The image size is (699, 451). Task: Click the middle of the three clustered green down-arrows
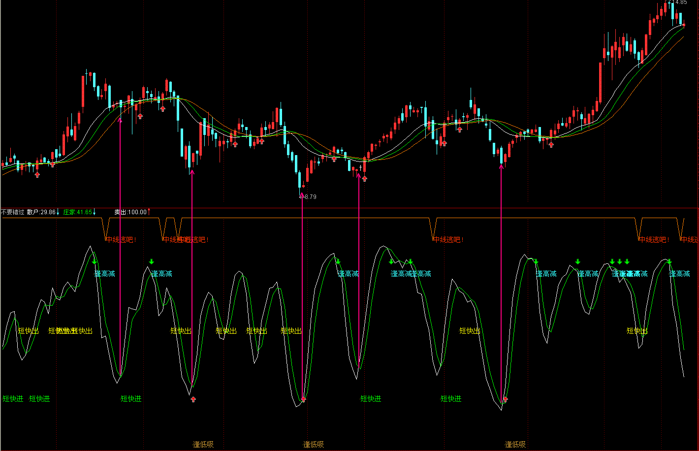pyautogui.click(x=620, y=261)
